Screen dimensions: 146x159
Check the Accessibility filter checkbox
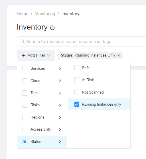point(25,129)
